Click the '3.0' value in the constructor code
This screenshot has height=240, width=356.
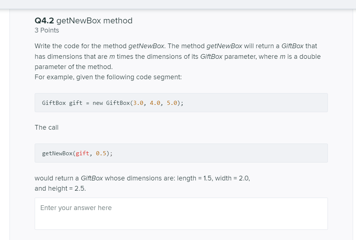coord(138,103)
